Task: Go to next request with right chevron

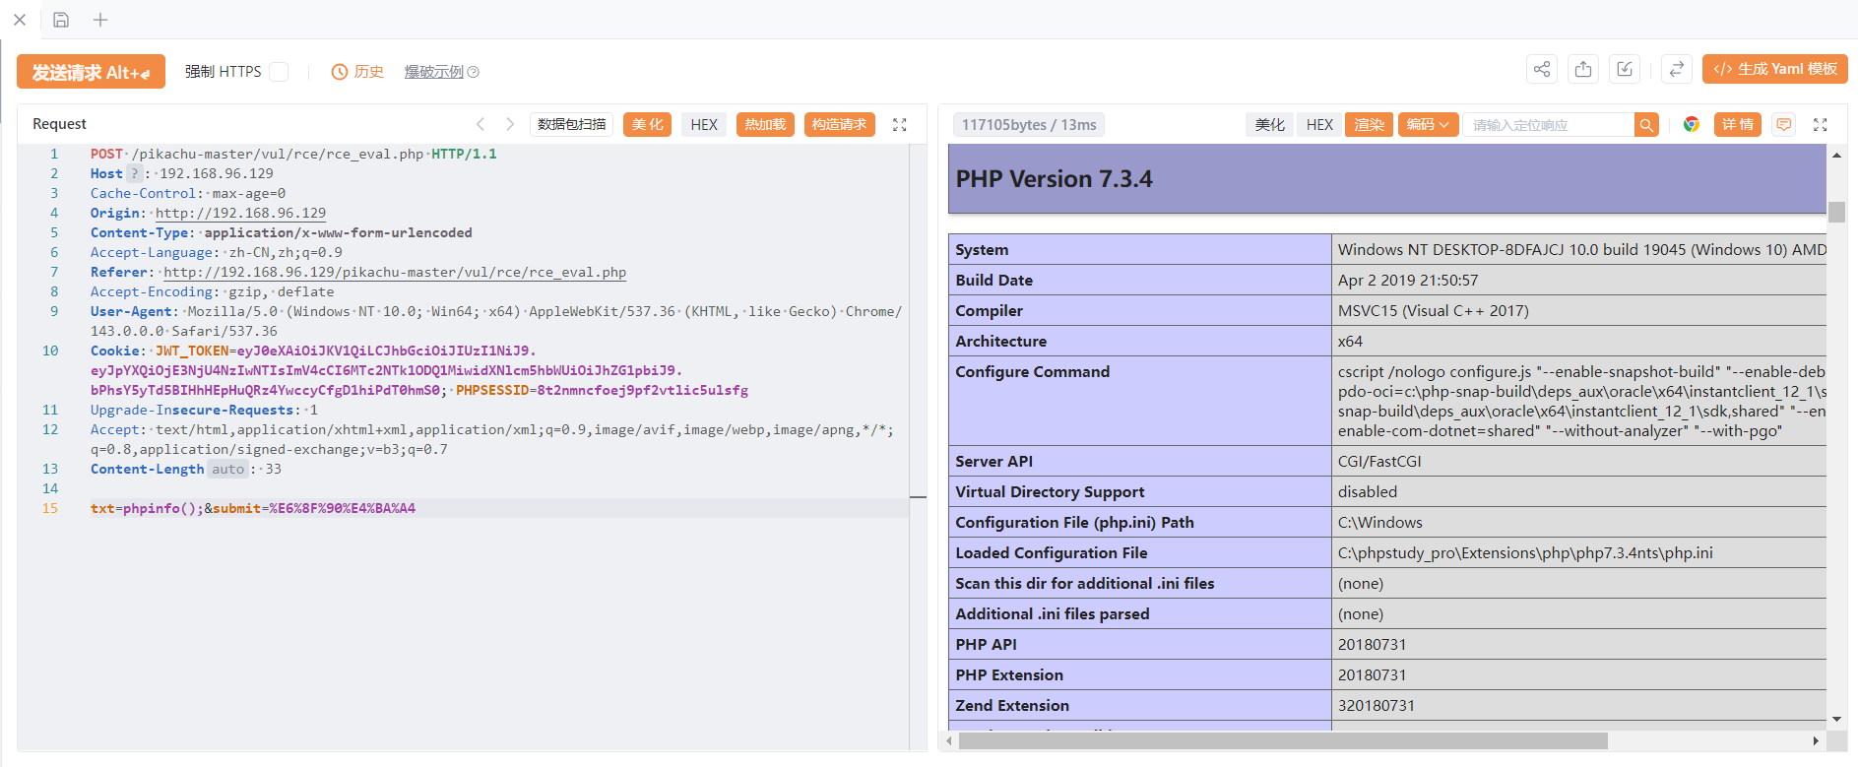Action: click(x=510, y=124)
